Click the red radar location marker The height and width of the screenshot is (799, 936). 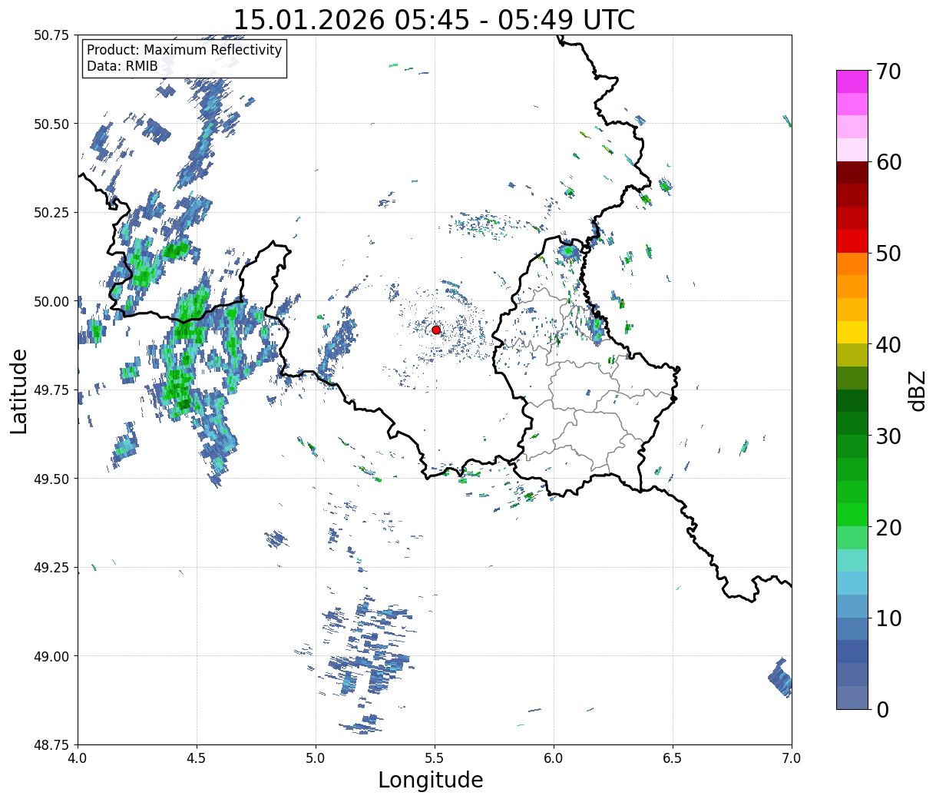point(436,330)
